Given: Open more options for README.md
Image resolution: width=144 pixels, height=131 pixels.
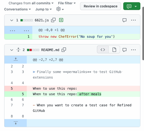Looking at the screenshot, I should [133, 50].
